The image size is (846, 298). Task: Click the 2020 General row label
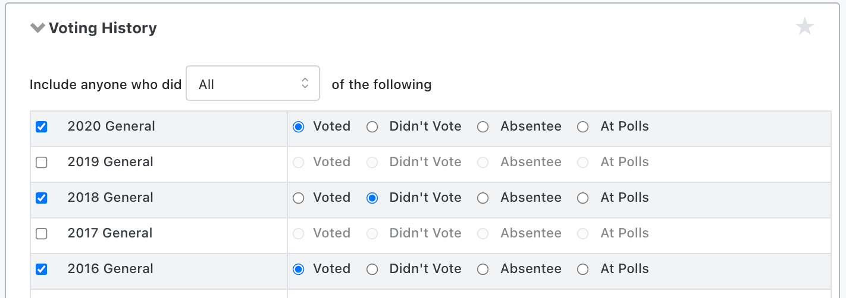(111, 126)
